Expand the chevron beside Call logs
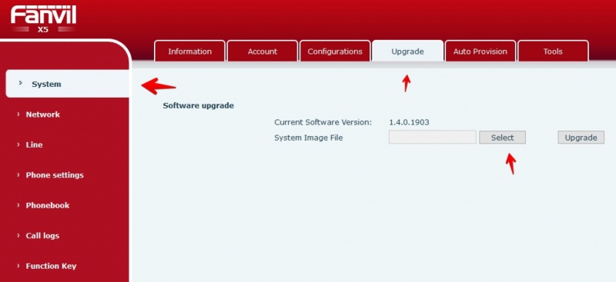Viewport: 616px width, 282px height. point(18,235)
